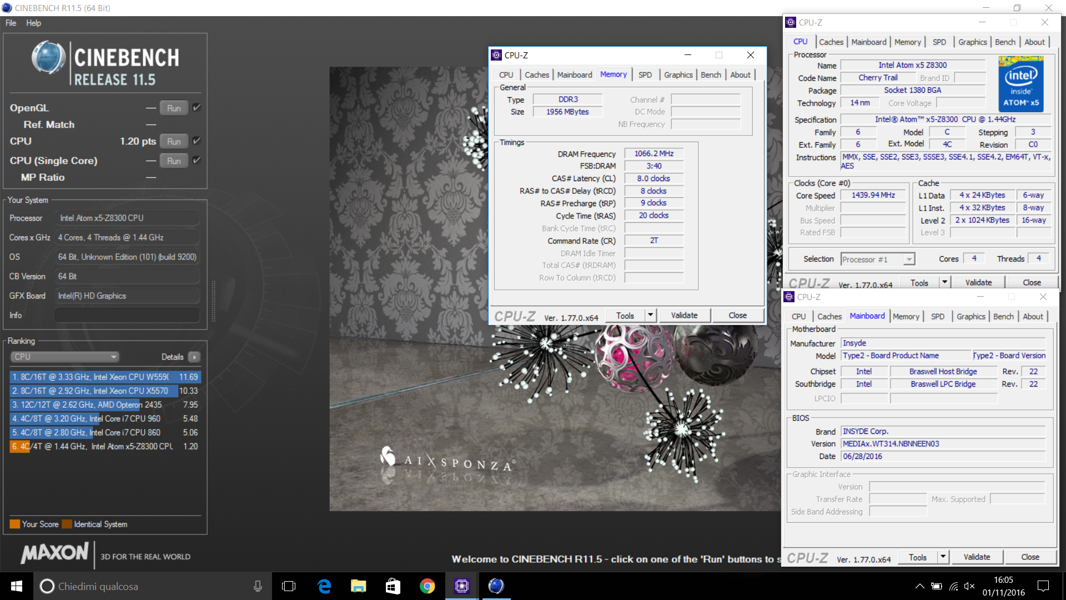Screen dimensions: 1066x600
Task: Click the Ranking Details arrow icon
Action: 194,357
